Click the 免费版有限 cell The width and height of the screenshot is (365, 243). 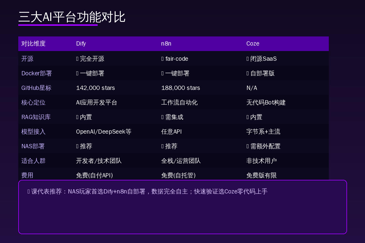pos(262,175)
